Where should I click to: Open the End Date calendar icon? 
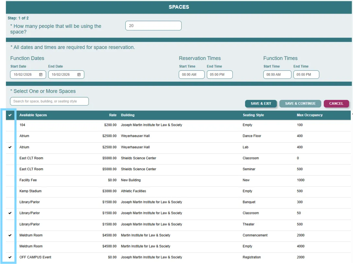click(79, 75)
